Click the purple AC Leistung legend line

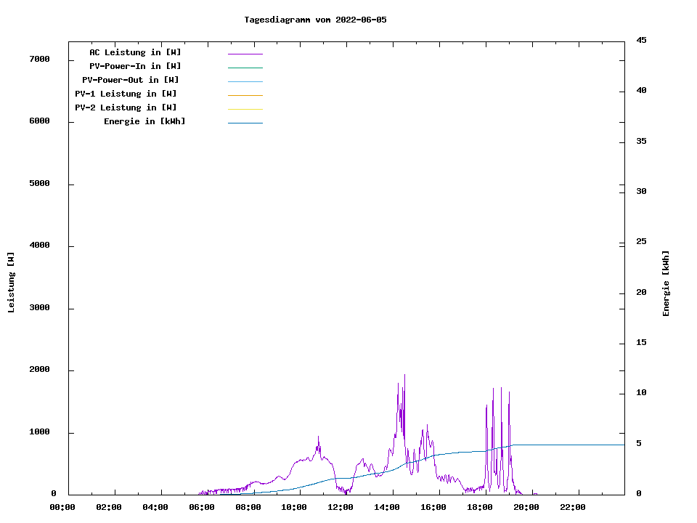pos(245,54)
